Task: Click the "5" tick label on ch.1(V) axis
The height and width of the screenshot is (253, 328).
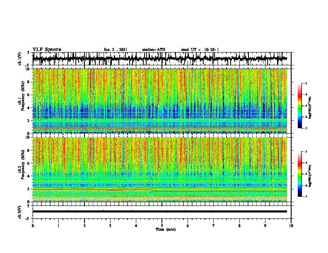Action: coord(29,53)
